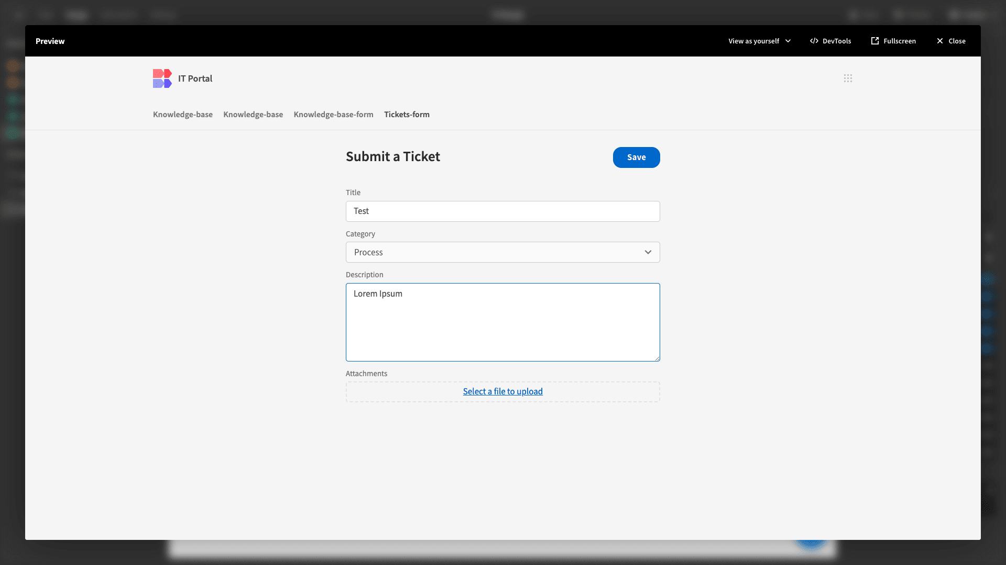
Task: Go to the second Knowledge-base tab
Action: pyautogui.click(x=253, y=115)
